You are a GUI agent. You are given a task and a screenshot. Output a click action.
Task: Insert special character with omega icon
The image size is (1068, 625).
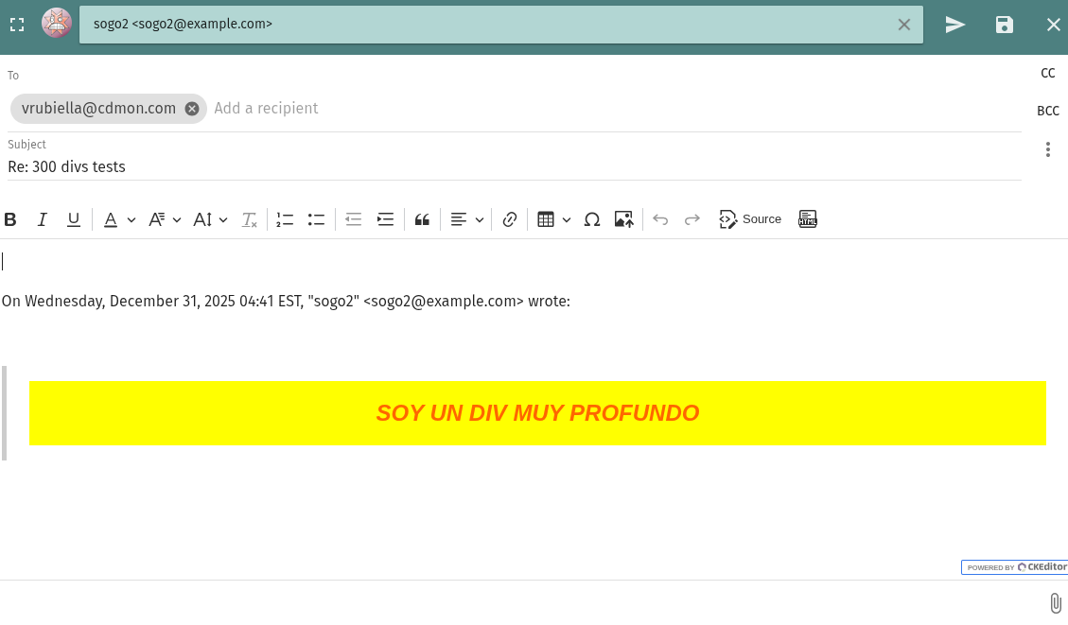point(592,219)
